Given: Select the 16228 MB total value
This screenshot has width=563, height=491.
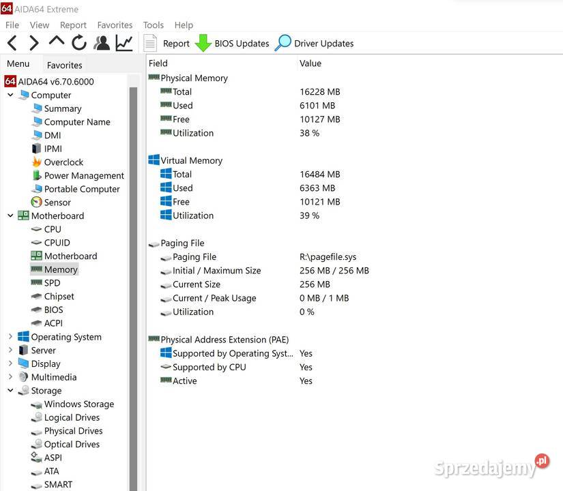Looking at the screenshot, I should (320, 92).
